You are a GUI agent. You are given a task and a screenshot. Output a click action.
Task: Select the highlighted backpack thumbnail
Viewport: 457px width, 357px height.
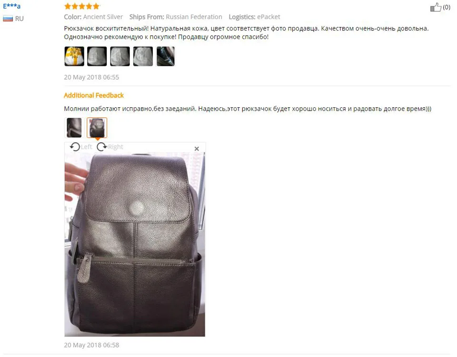(97, 128)
